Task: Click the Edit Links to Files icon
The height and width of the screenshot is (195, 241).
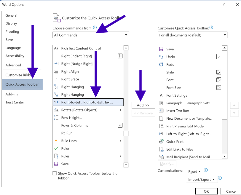Action: (161, 149)
